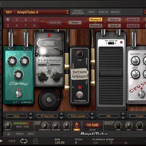146x146 pixels.
Task: Open the EP Tape Echo slot selector
Action: coord(47,116)
